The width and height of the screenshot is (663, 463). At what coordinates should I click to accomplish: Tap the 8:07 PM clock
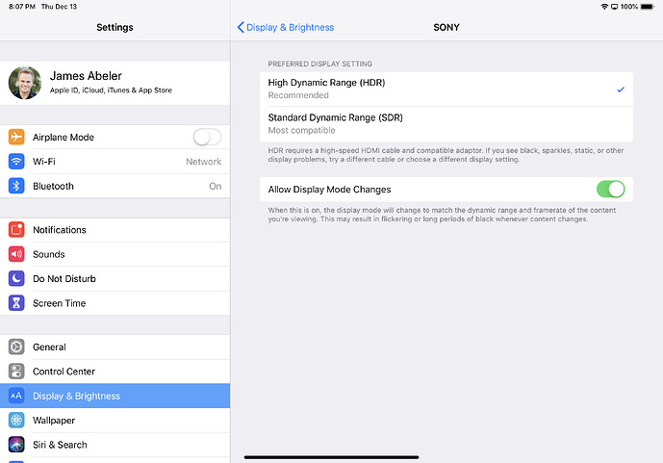click(x=22, y=7)
